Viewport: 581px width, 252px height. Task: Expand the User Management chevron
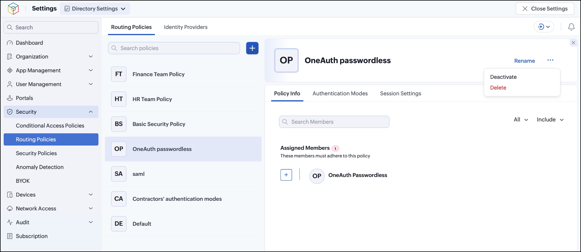(91, 84)
